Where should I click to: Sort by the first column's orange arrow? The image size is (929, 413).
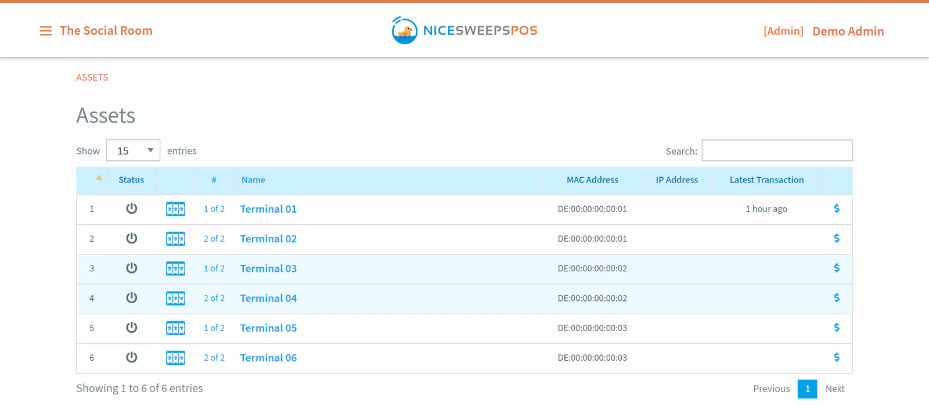(99, 178)
